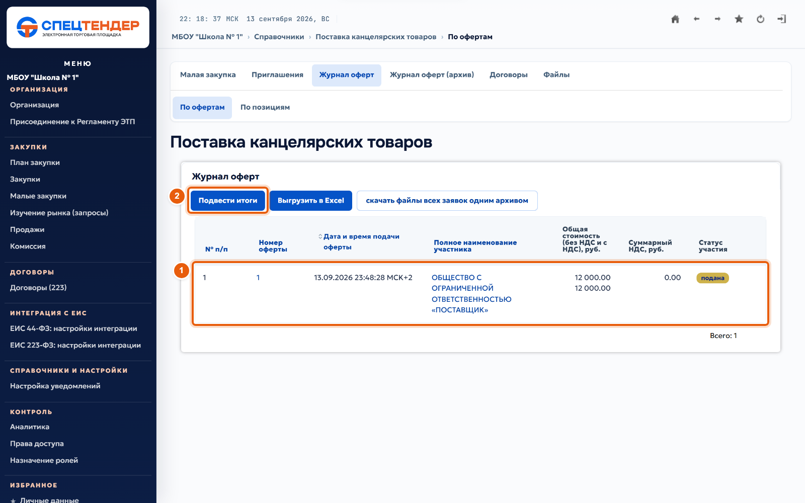The height and width of the screenshot is (503, 805).
Task: Refresh the page with the reload icon
Action: point(760,19)
